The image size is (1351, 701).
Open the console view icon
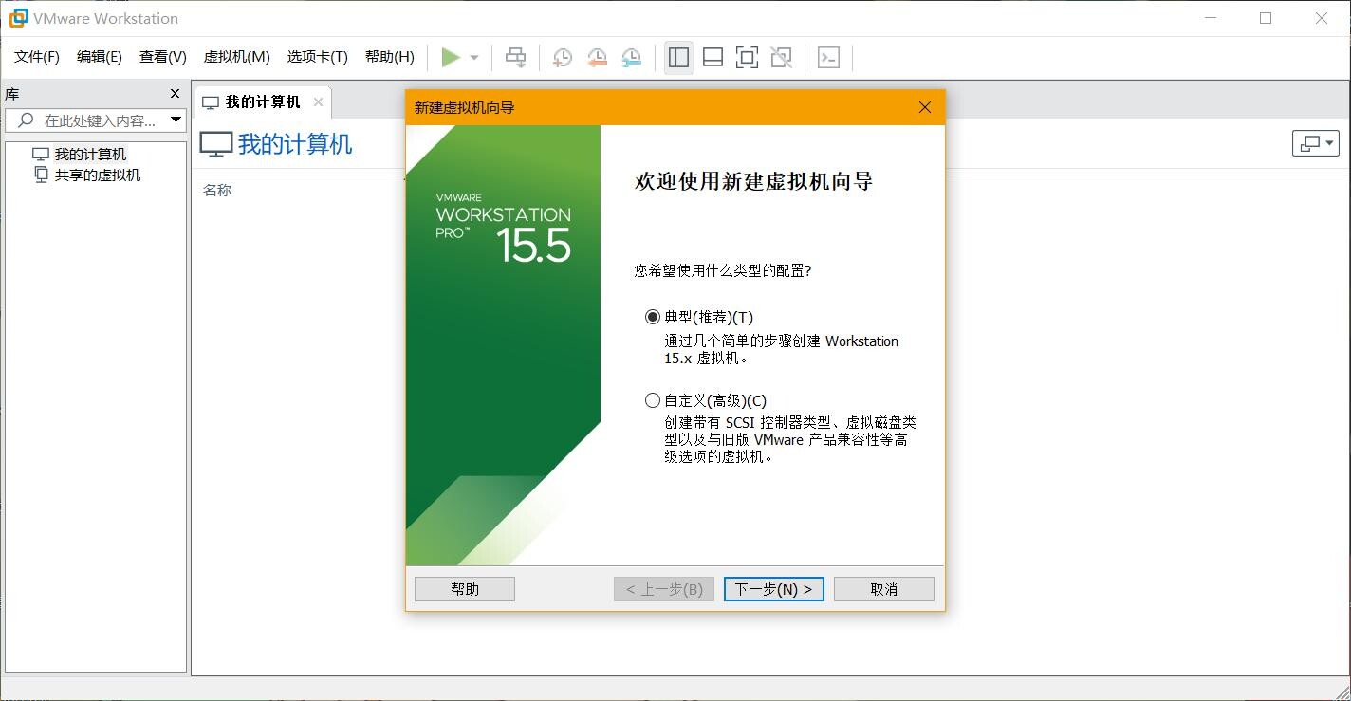tap(828, 58)
